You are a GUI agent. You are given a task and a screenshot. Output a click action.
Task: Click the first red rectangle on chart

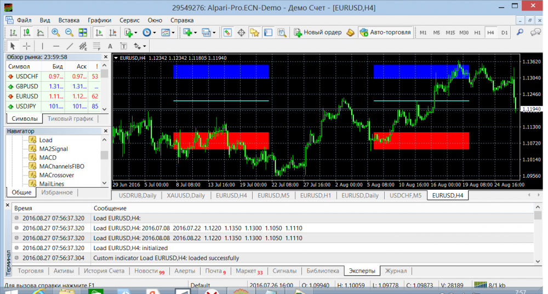click(221, 141)
